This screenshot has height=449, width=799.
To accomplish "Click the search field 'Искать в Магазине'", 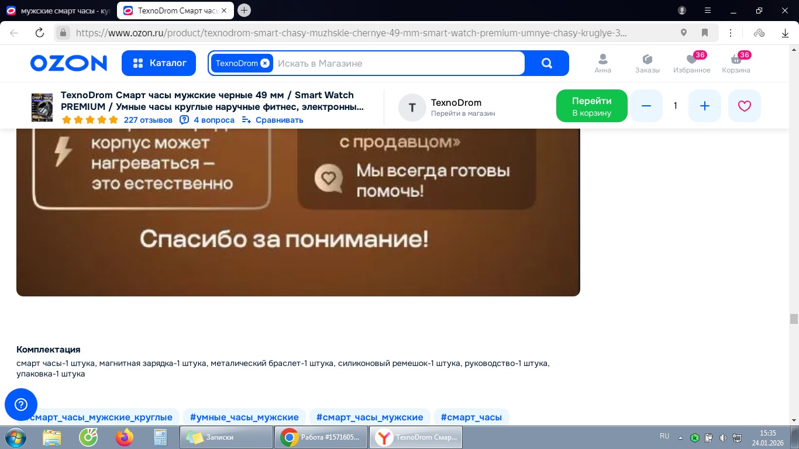I will pyautogui.click(x=399, y=63).
